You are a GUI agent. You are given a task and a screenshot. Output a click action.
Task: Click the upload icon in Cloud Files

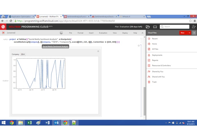[194, 33]
